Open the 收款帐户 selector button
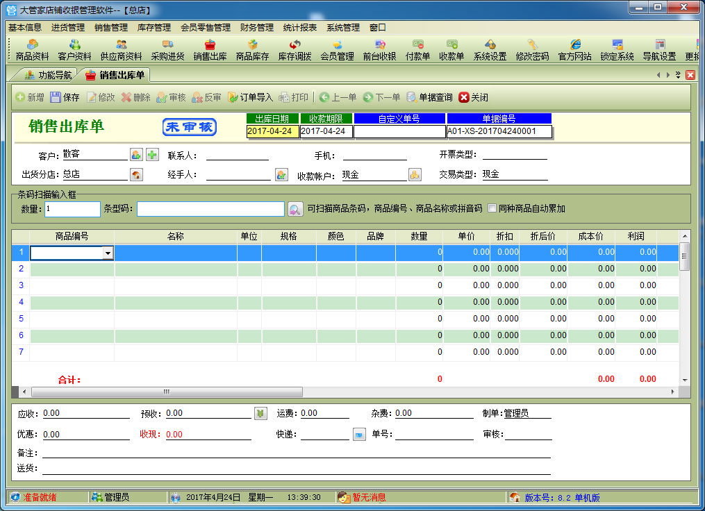 click(415, 175)
